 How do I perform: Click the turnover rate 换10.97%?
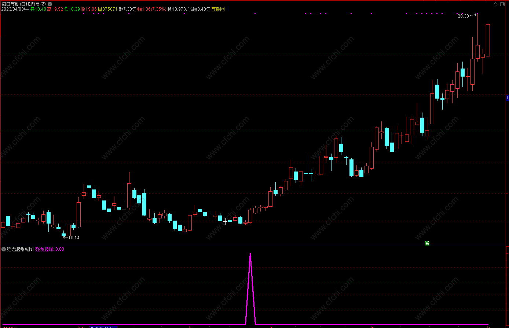[177, 9]
